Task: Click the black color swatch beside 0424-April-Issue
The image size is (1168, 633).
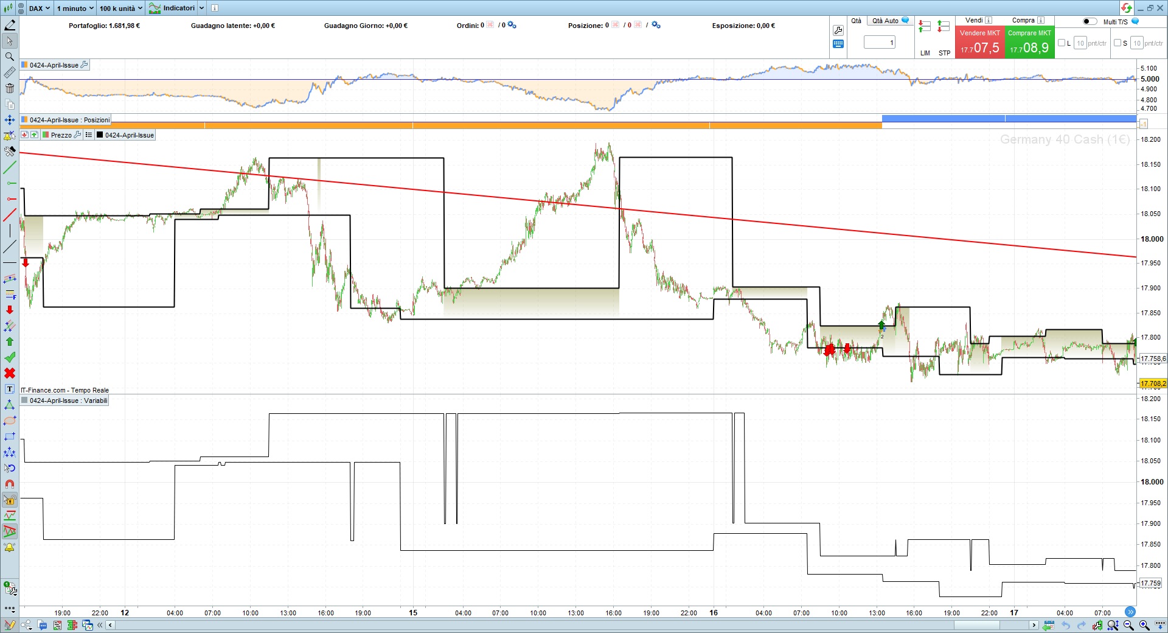Action: (x=100, y=135)
